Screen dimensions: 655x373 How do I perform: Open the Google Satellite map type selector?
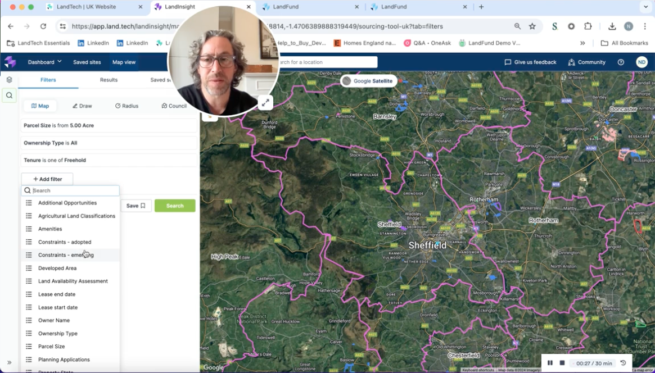(368, 81)
